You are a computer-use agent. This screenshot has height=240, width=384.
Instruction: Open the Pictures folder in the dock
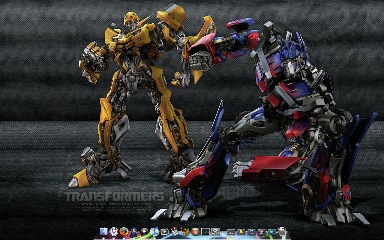pyautogui.click(x=261, y=232)
